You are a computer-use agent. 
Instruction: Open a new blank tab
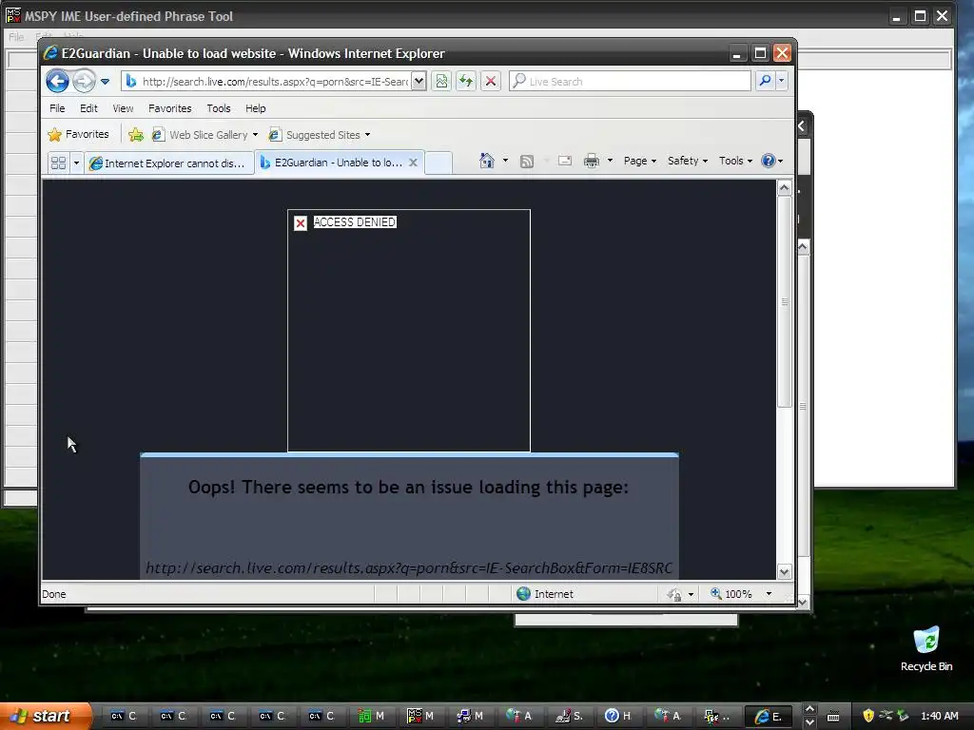(438, 163)
